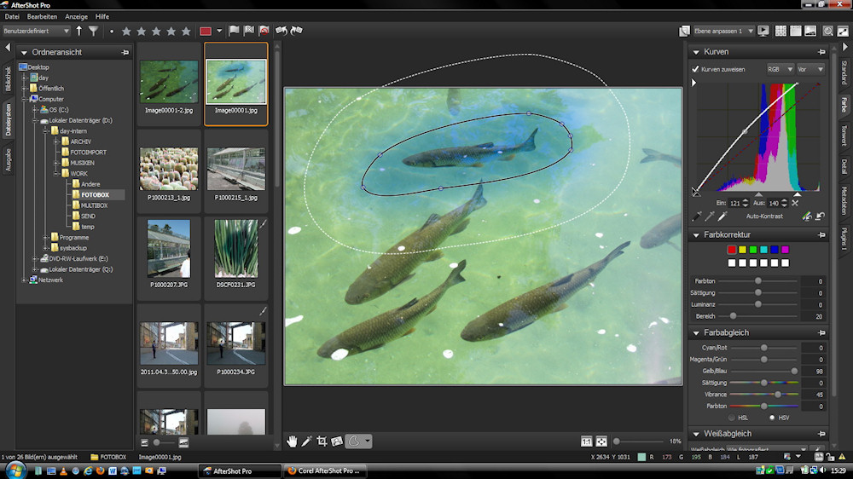Switch to thumbnail grid view
The image size is (853, 479).
780,32
